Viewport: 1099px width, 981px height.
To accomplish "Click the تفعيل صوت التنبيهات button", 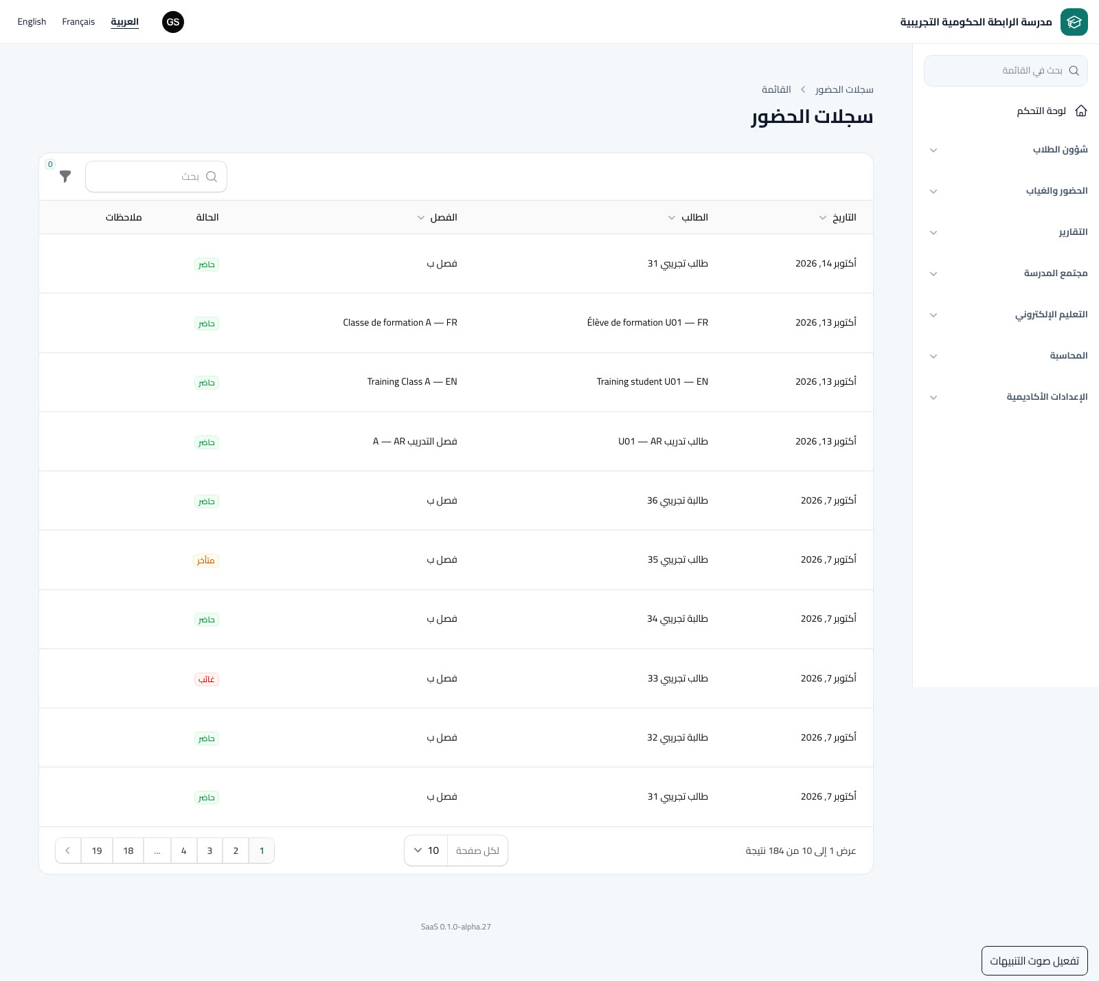I will (1034, 961).
